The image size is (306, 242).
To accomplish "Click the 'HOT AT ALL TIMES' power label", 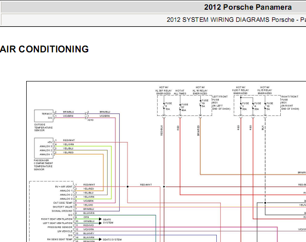I will click(x=180, y=92).
